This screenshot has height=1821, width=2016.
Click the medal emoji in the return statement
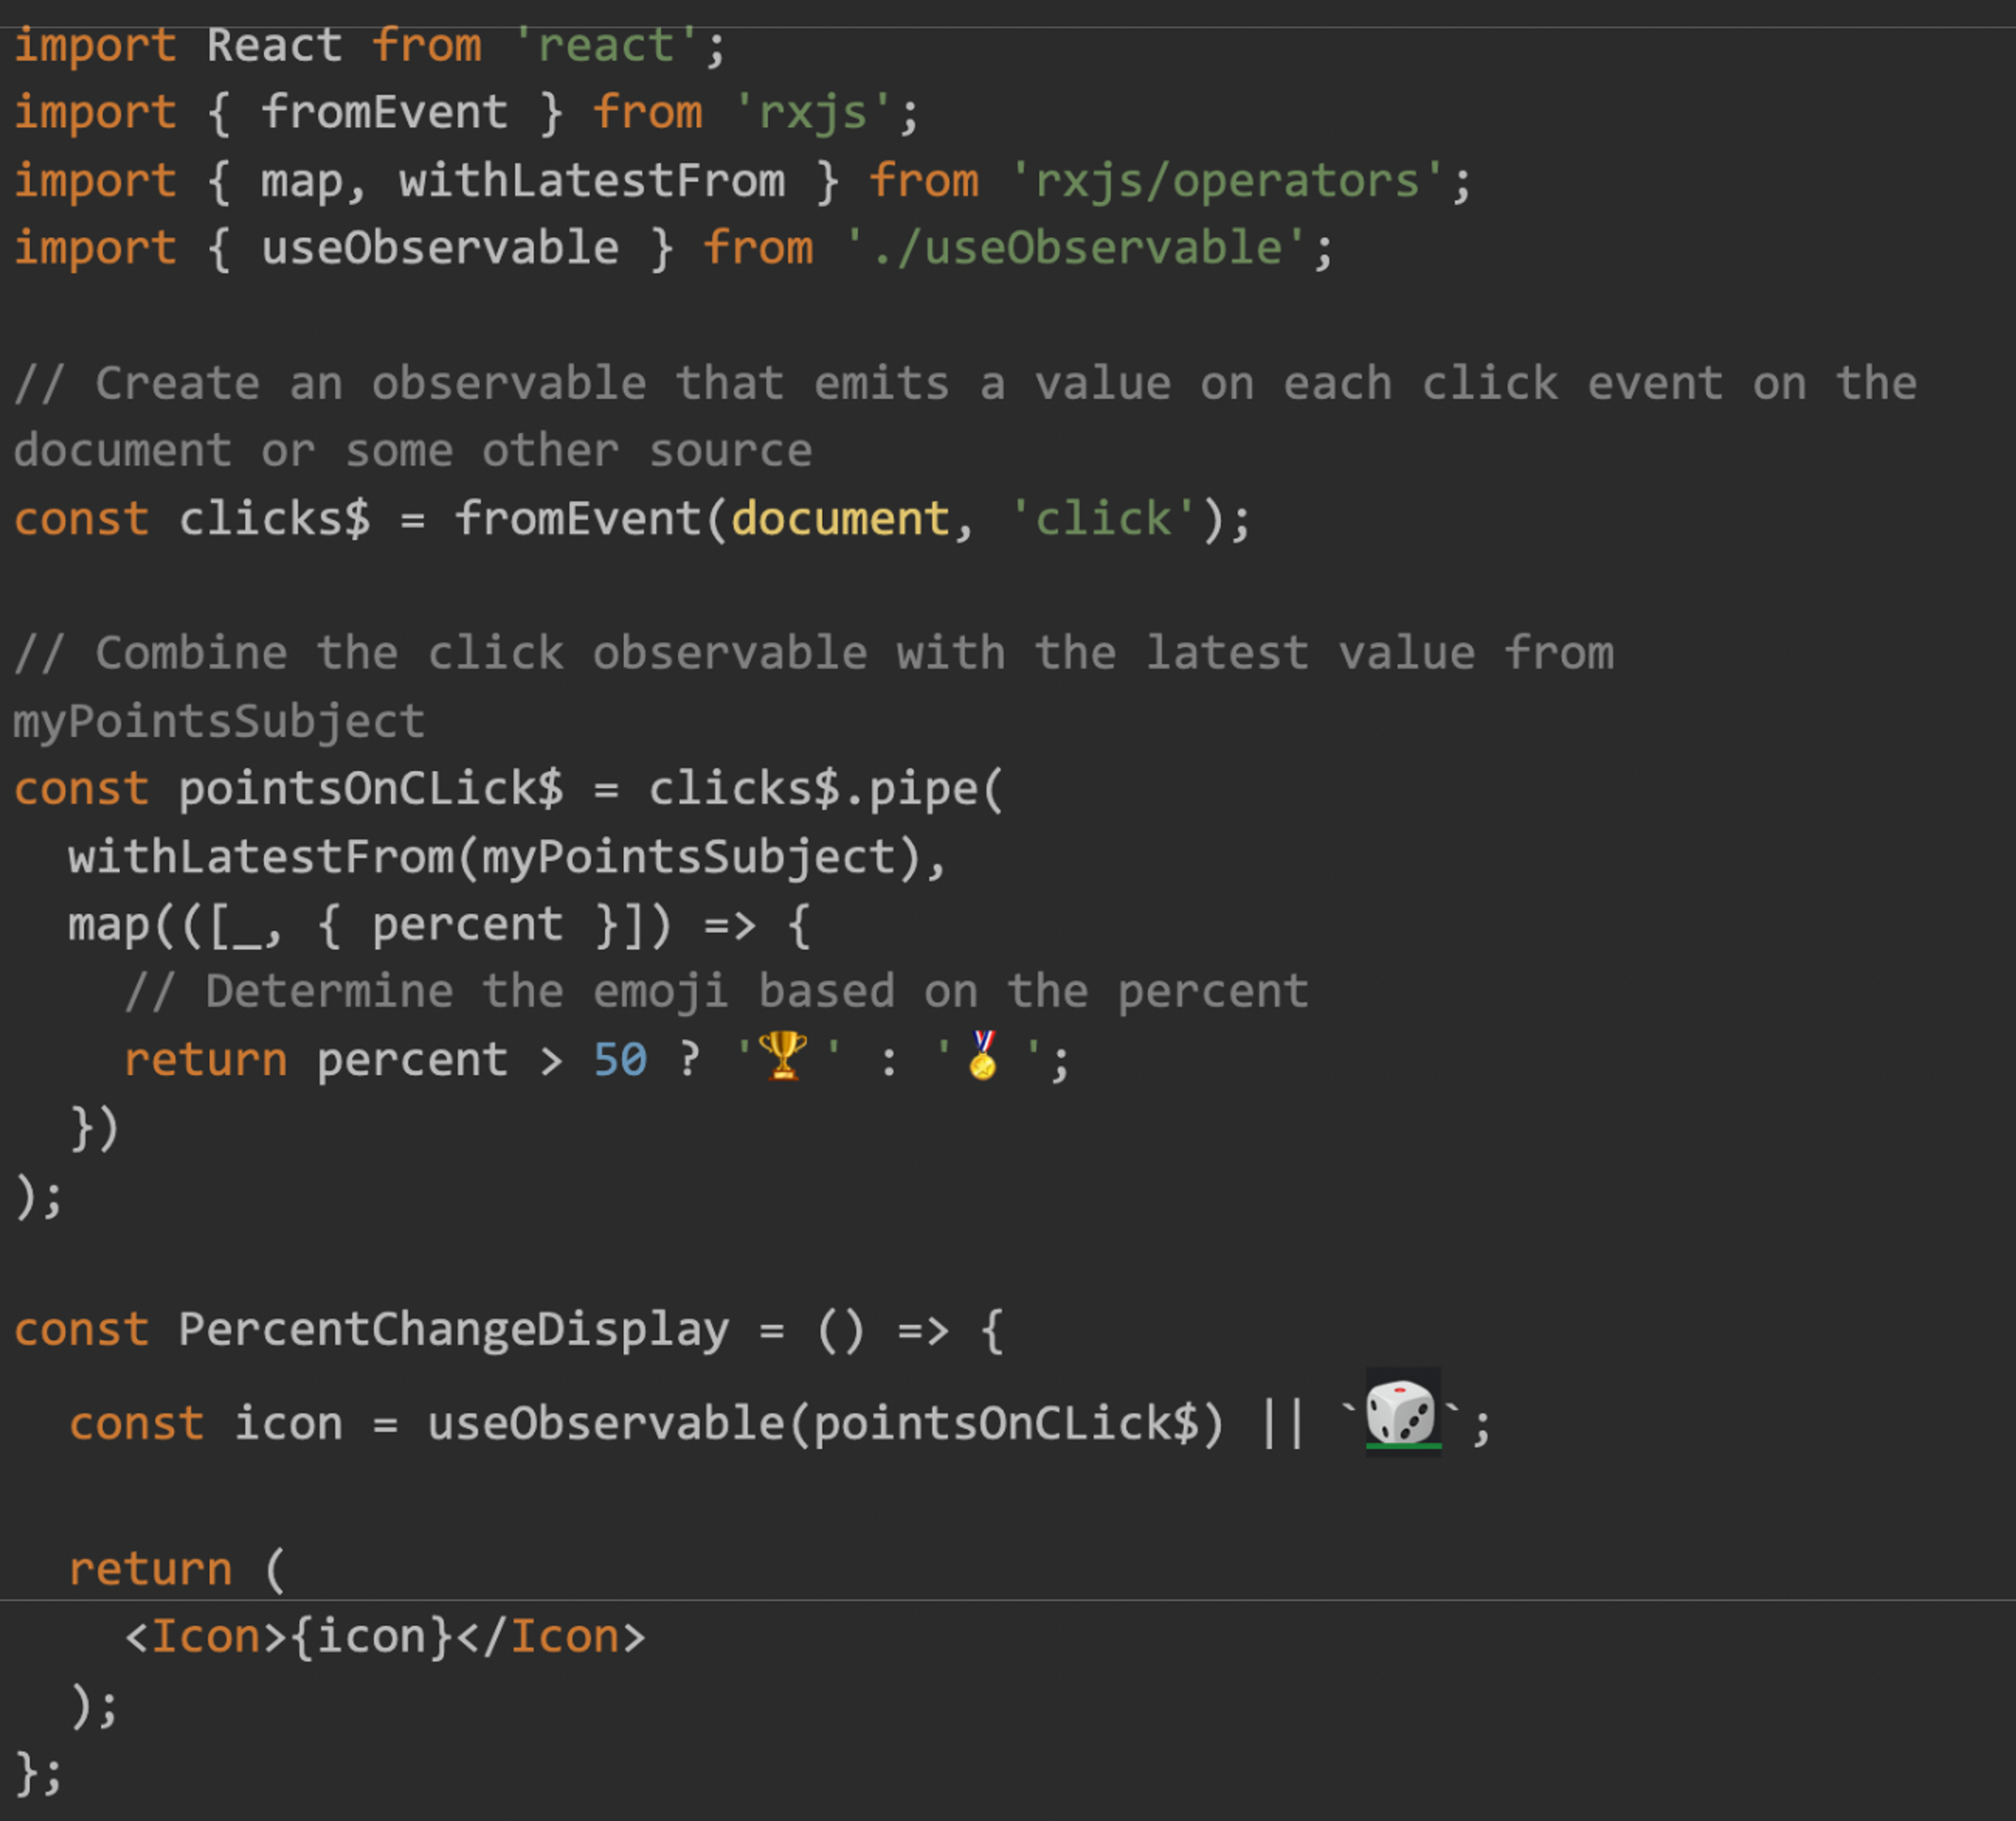[x=983, y=1056]
